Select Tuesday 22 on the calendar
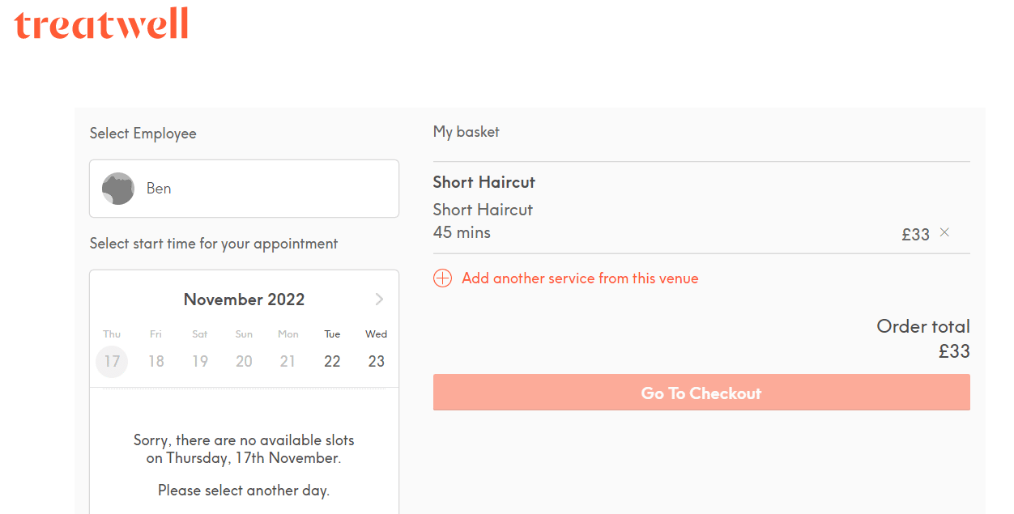1014x514 pixels. click(x=332, y=361)
